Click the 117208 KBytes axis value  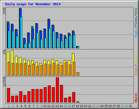(x=4, y=81)
